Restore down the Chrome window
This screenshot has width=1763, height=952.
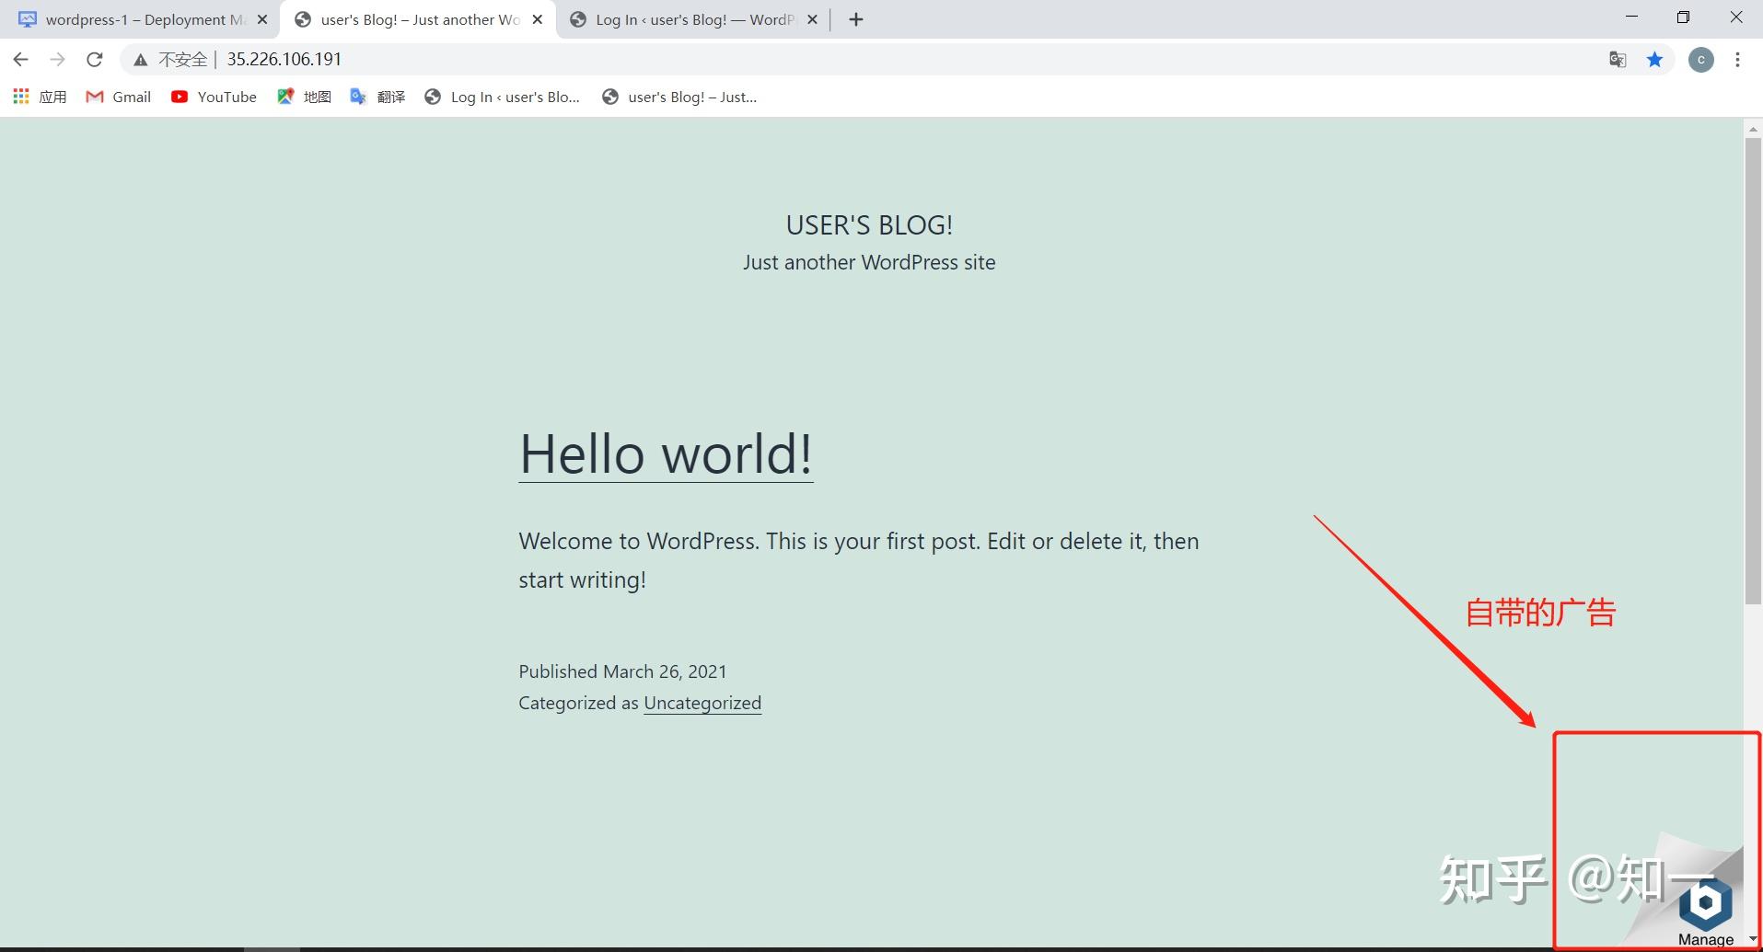coord(1684,17)
